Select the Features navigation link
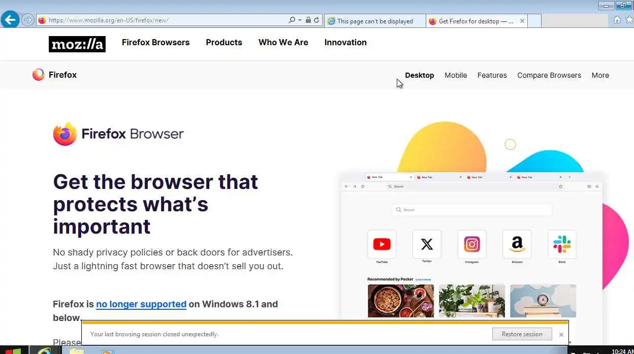Screen dimensions: 634x354 point(492,75)
